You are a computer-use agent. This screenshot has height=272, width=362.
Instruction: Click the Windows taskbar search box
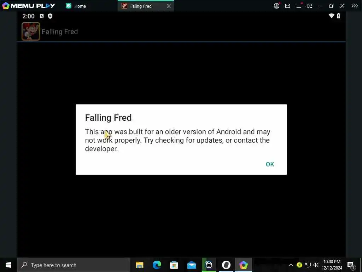74,265
